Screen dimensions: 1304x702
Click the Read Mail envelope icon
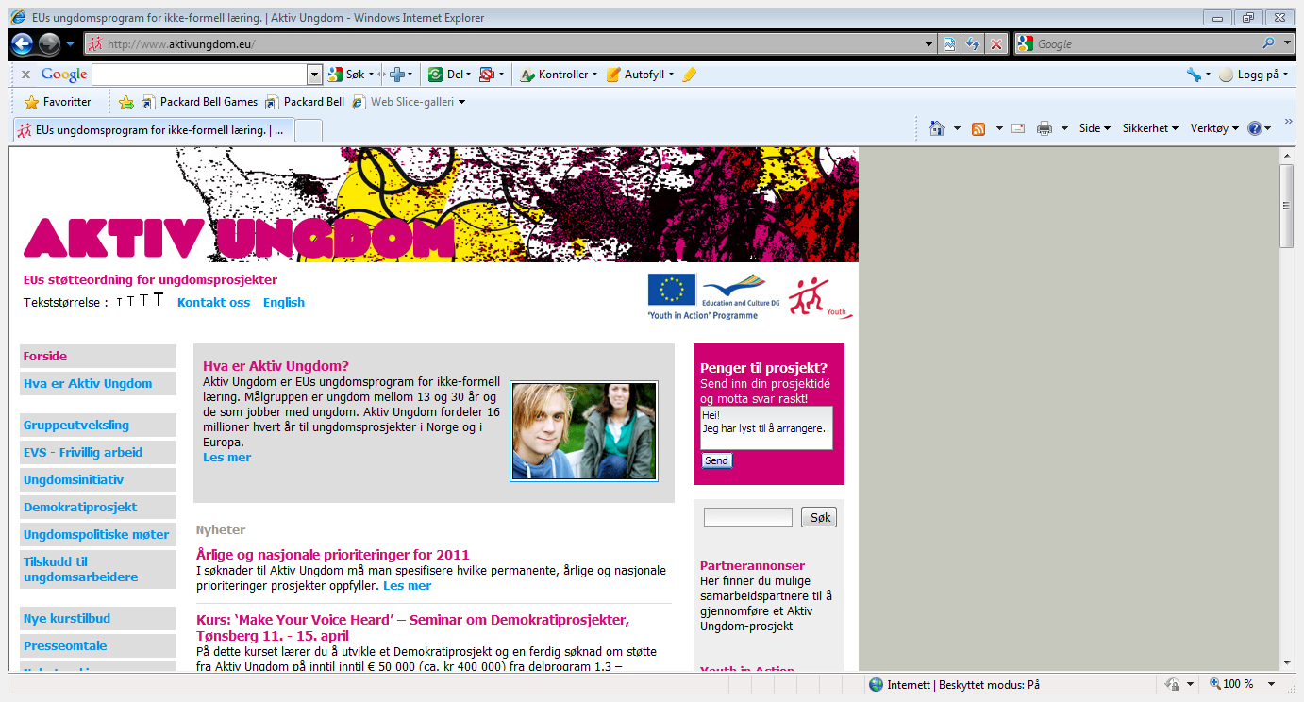1018,128
